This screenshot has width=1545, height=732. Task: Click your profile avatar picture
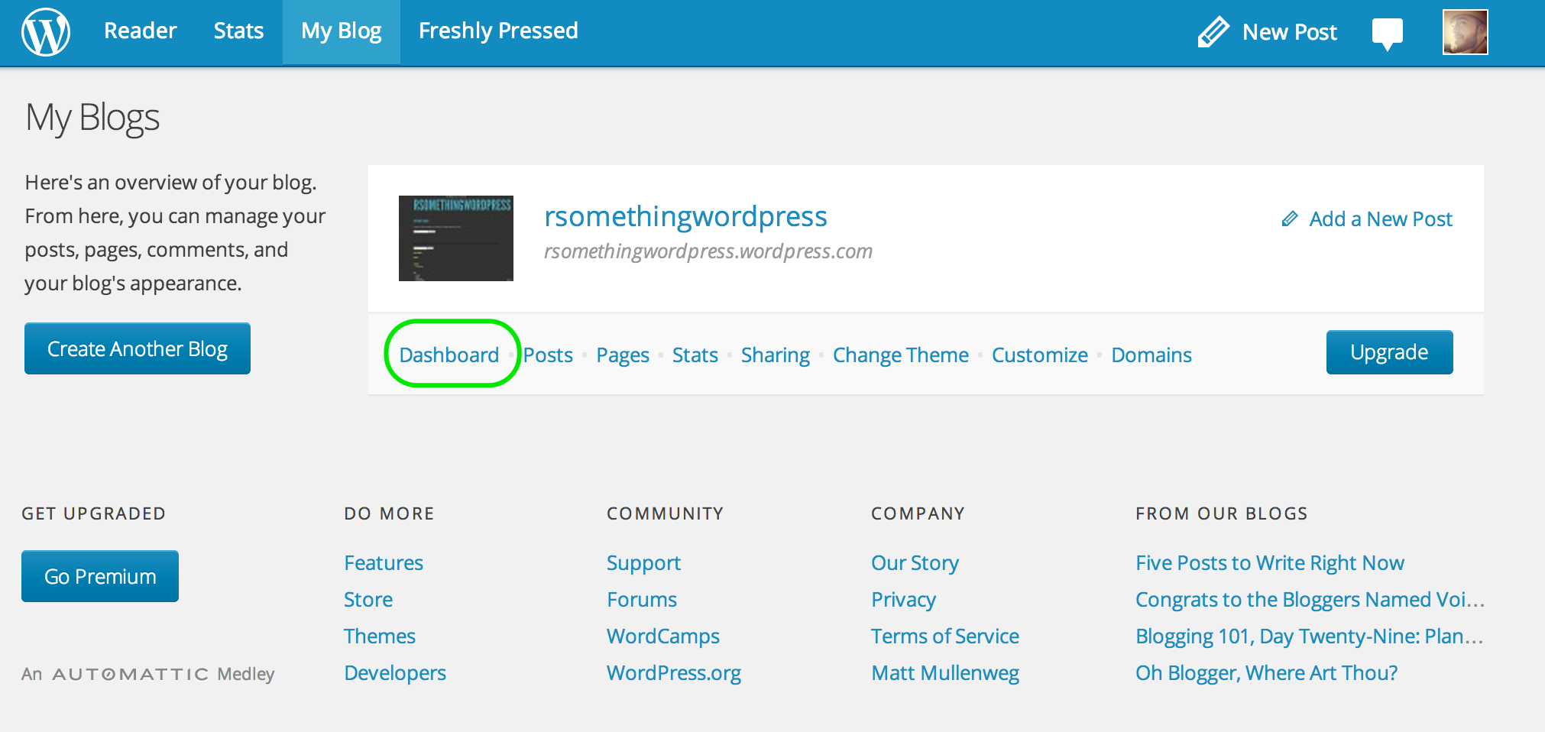[1464, 31]
